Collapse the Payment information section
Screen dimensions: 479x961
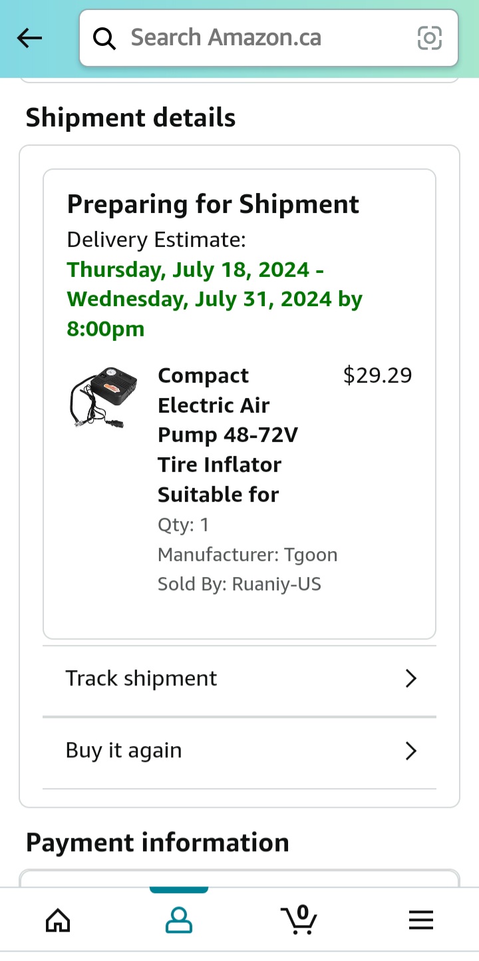coord(157,843)
